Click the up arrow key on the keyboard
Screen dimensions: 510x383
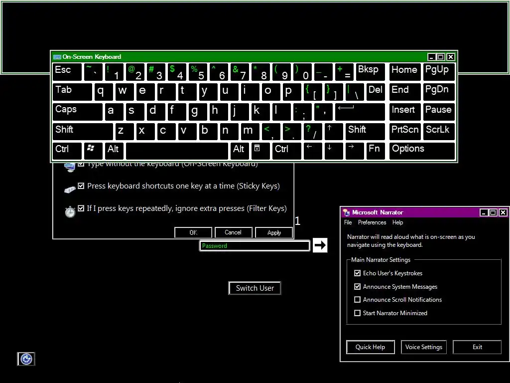coord(334,131)
